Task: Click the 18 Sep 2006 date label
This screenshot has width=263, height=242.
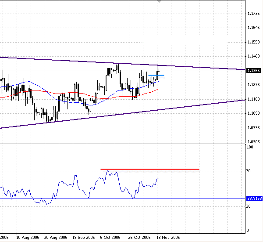Action: pos(84,238)
